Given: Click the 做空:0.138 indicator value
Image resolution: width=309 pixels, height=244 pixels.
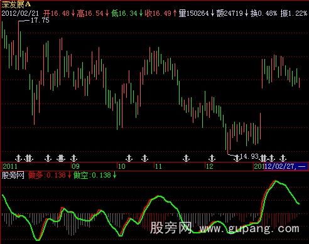Looking at the screenshot, I should click(92, 175).
